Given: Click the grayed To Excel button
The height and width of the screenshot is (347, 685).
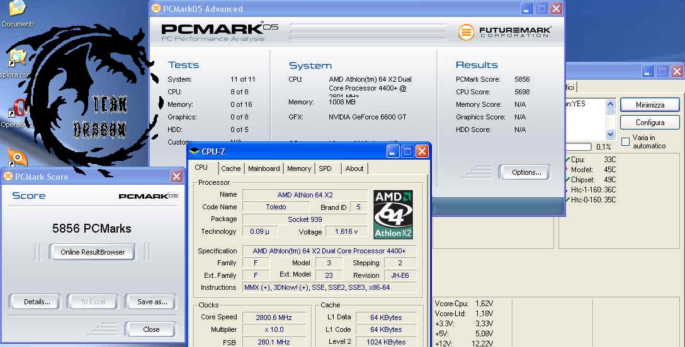Looking at the screenshot, I should click(93, 302).
